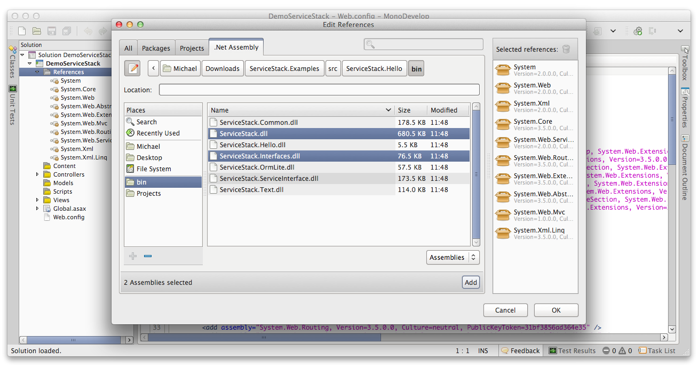The image size is (698, 367).
Task: Click OK to confirm the references
Action: click(x=556, y=310)
